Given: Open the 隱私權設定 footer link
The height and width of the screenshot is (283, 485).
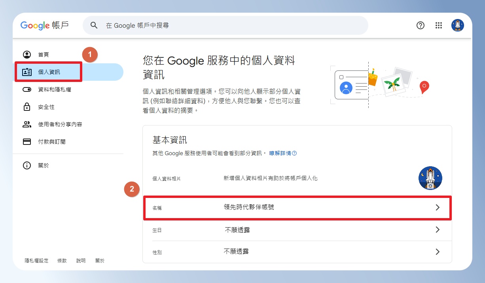Looking at the screenshot, I should click(36, 261).
